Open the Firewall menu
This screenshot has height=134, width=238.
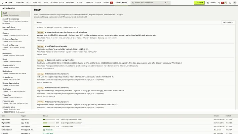(89, 3)
